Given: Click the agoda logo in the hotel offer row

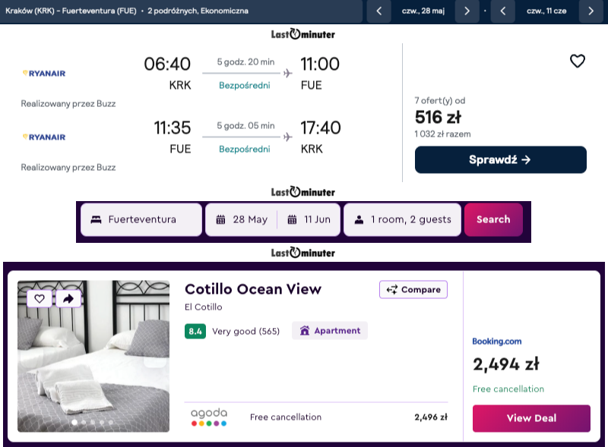Looking at the screenshot, I should click(x=208, y=417).
